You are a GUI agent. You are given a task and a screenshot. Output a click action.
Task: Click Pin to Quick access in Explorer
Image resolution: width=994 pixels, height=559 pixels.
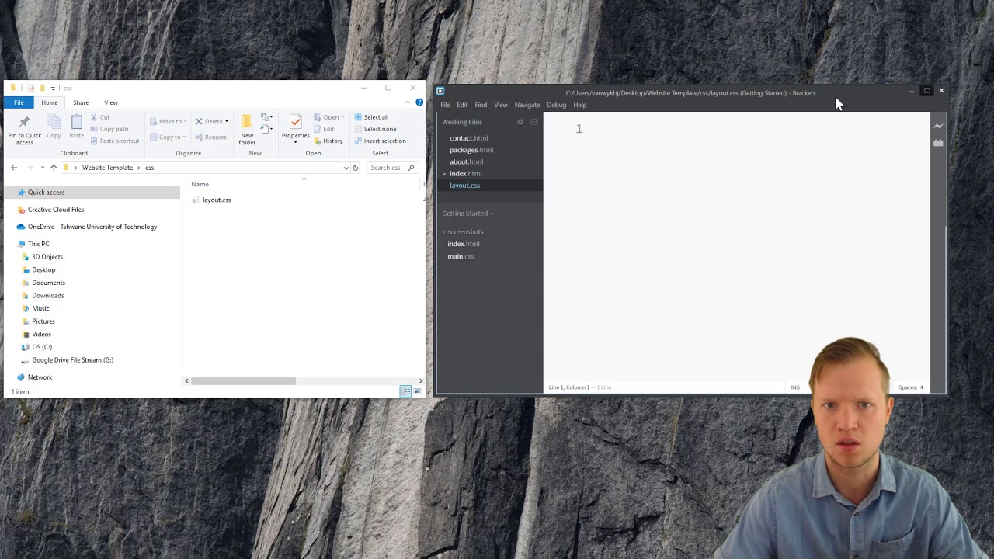24,129
